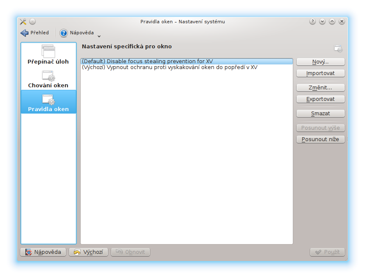This screenshot has width=365, height=278.
Task: Minimize the window using the down chevron
Action: pos(323,22)
